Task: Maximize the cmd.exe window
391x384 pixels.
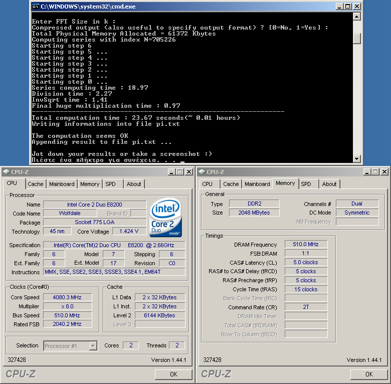Action: point(348,7)
